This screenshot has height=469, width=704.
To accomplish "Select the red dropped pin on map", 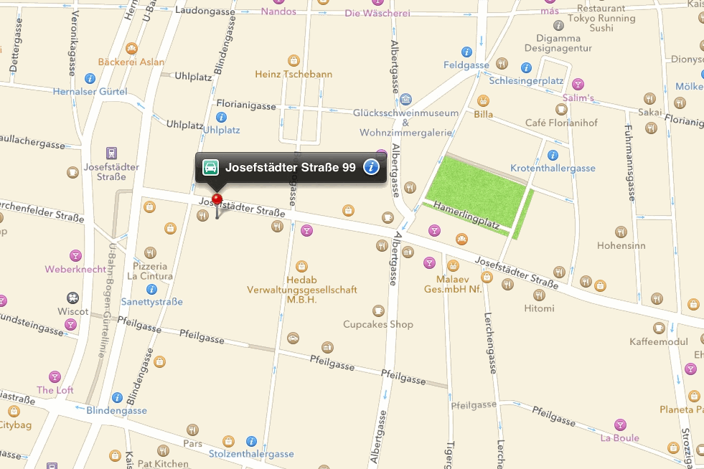I will (x=217, y=199).
